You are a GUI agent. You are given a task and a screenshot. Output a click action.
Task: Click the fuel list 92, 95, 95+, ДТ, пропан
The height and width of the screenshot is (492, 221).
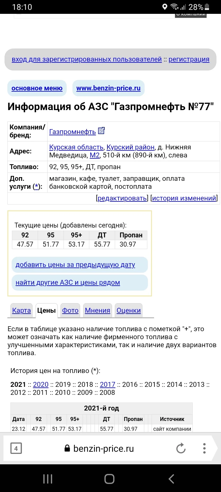[x=85, y=167]
